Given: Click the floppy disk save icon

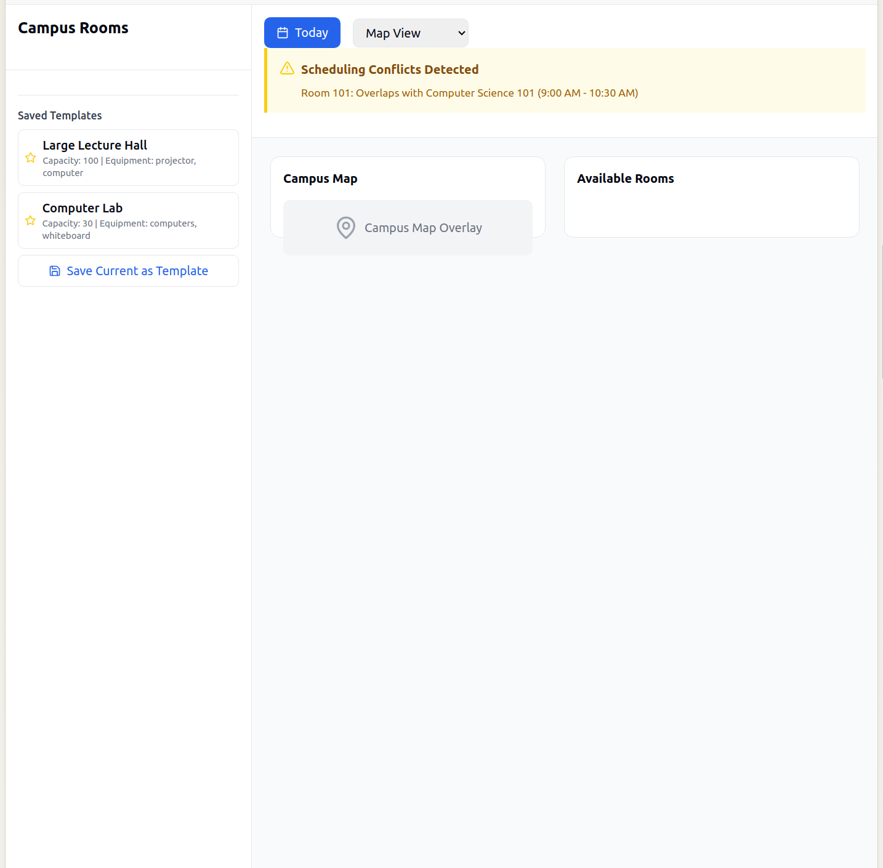Looking at the screenshot, I should pos(55,271).
